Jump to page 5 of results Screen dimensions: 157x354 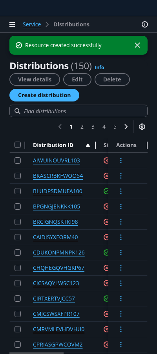(115, 127)
